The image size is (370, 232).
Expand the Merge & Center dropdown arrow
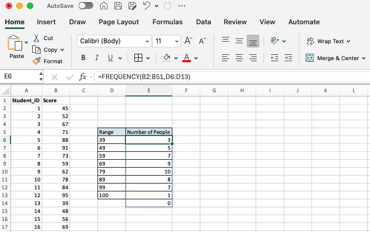coord(363,59)
